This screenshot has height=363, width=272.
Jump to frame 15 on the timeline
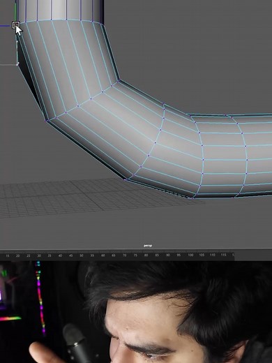(x=8, y=255)
